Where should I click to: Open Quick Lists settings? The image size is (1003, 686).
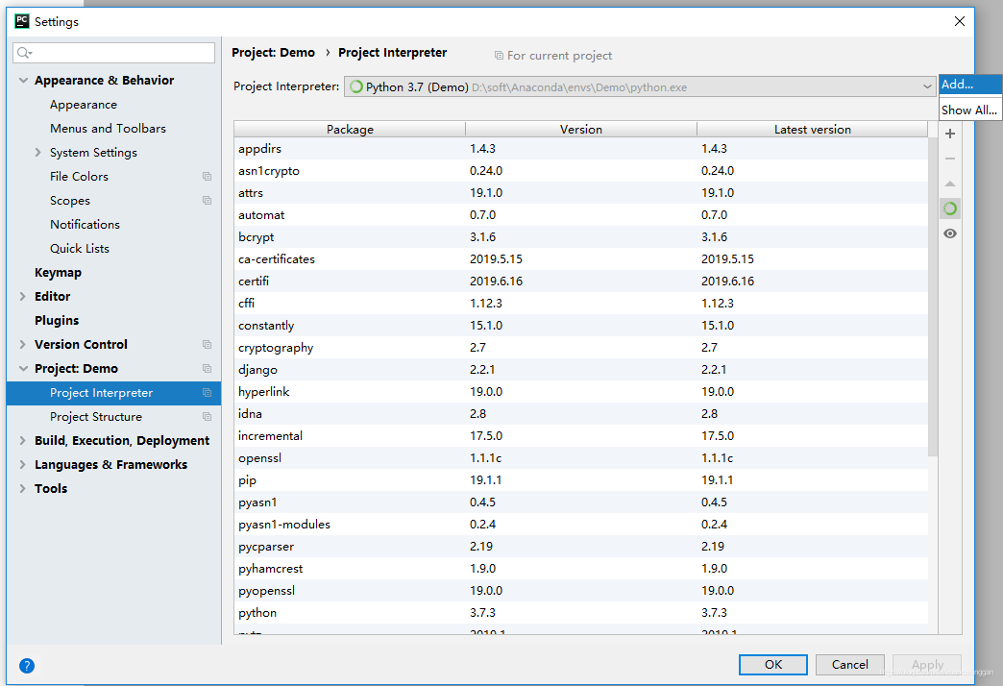(x=80, y=248)
